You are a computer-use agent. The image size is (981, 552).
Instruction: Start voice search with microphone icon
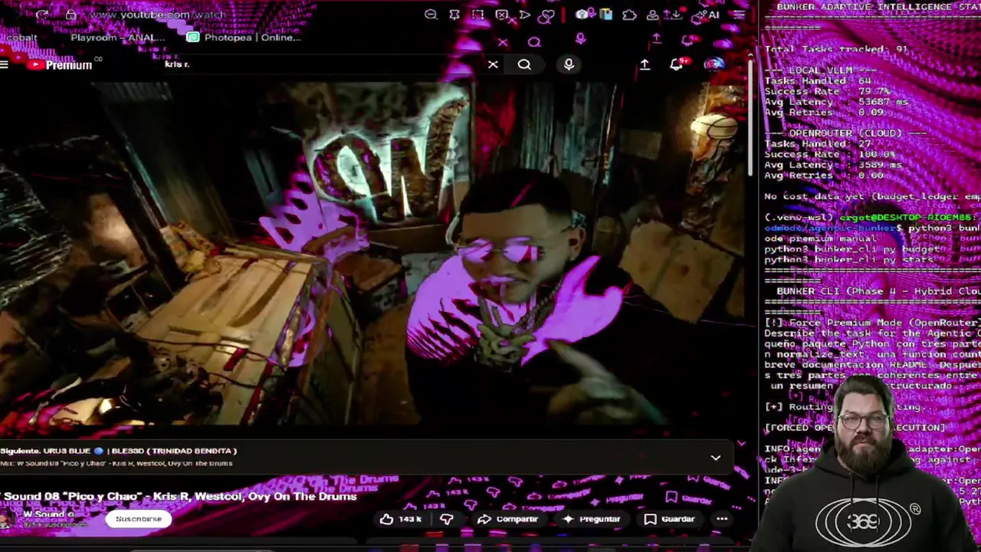pyautogui.click(x=569, y=64)
